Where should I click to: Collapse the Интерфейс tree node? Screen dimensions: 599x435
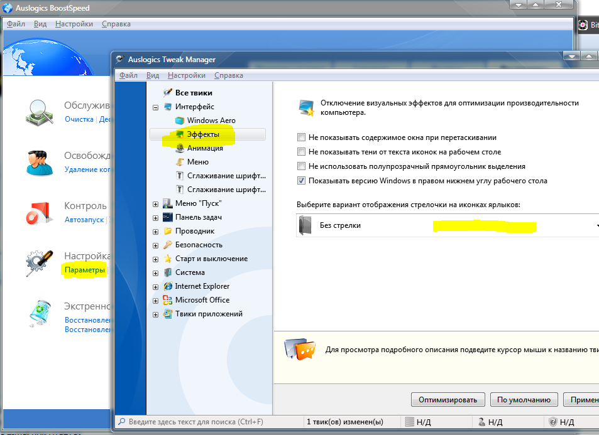tap(155, 107)
